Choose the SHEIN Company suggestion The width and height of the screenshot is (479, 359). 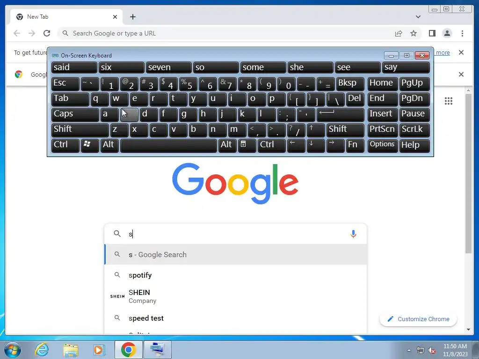point(235,296)
